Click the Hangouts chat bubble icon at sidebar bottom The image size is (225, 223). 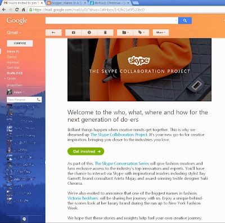[x=24, y=219]
